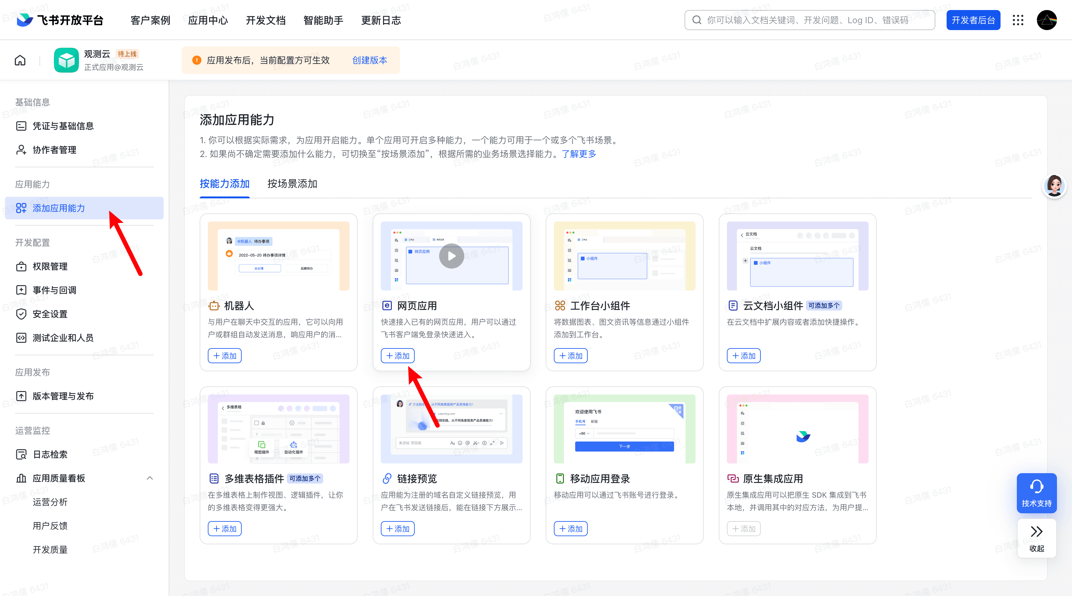Go to the home icon in breadcrumb

(20, 60)
